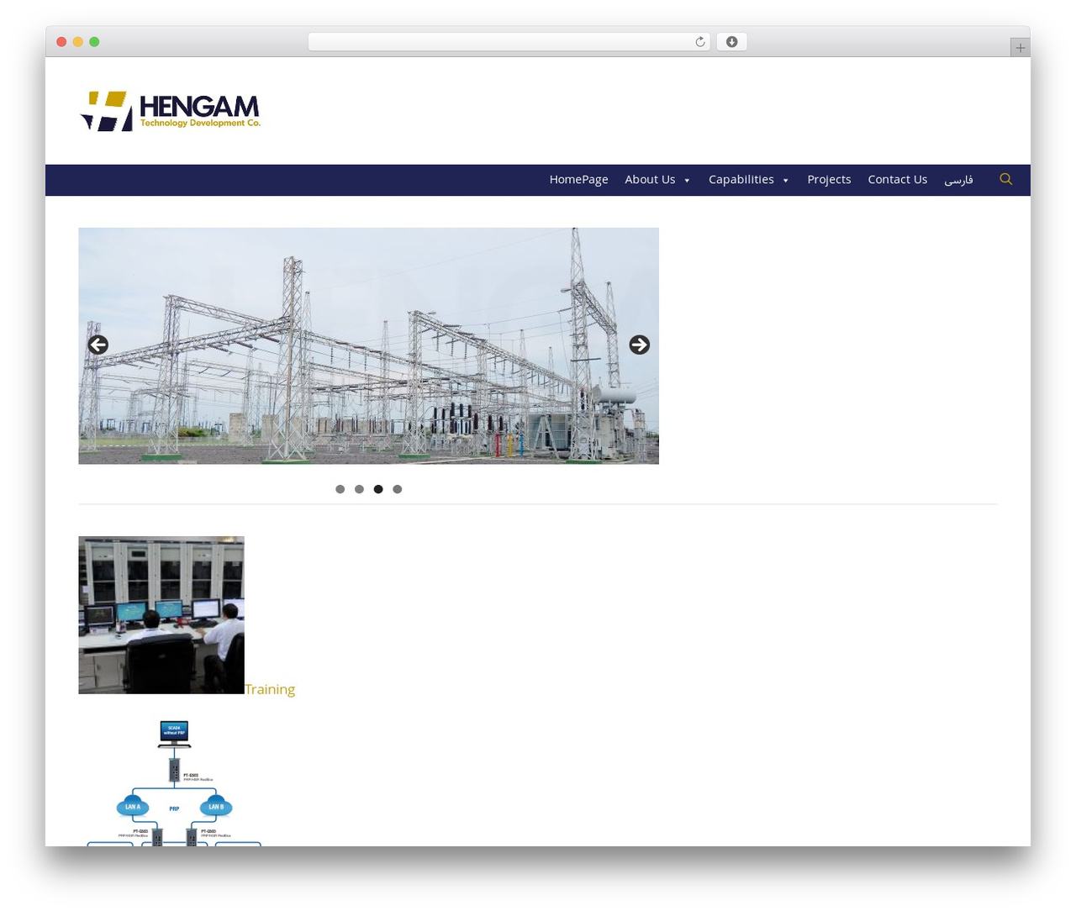Screen dimensions: 1076x911
Task: Expand the Capabilities dropdown arrow
Action: pos(785,181)
